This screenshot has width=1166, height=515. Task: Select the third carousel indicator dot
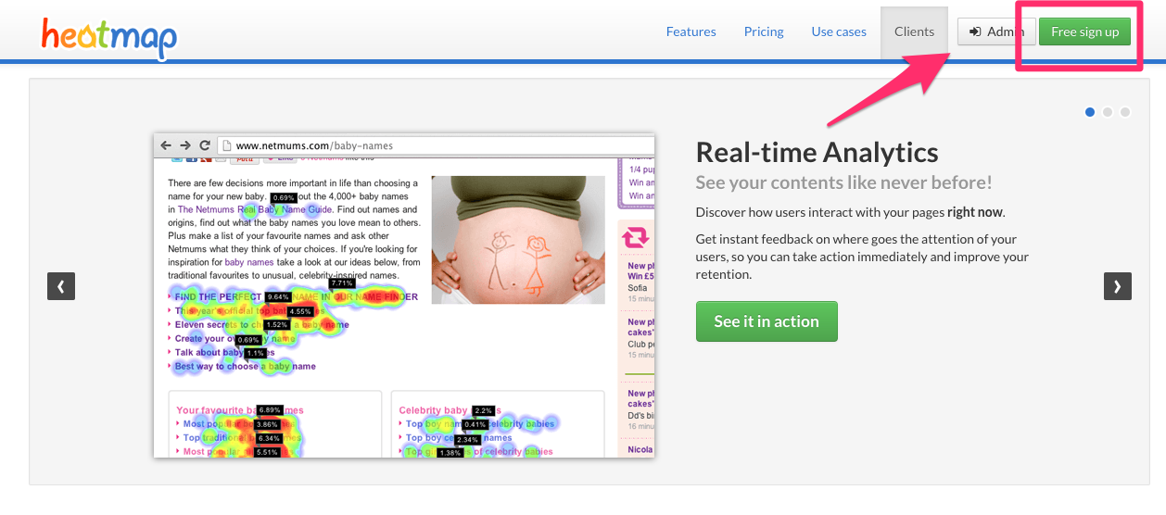coord(1125,112)
